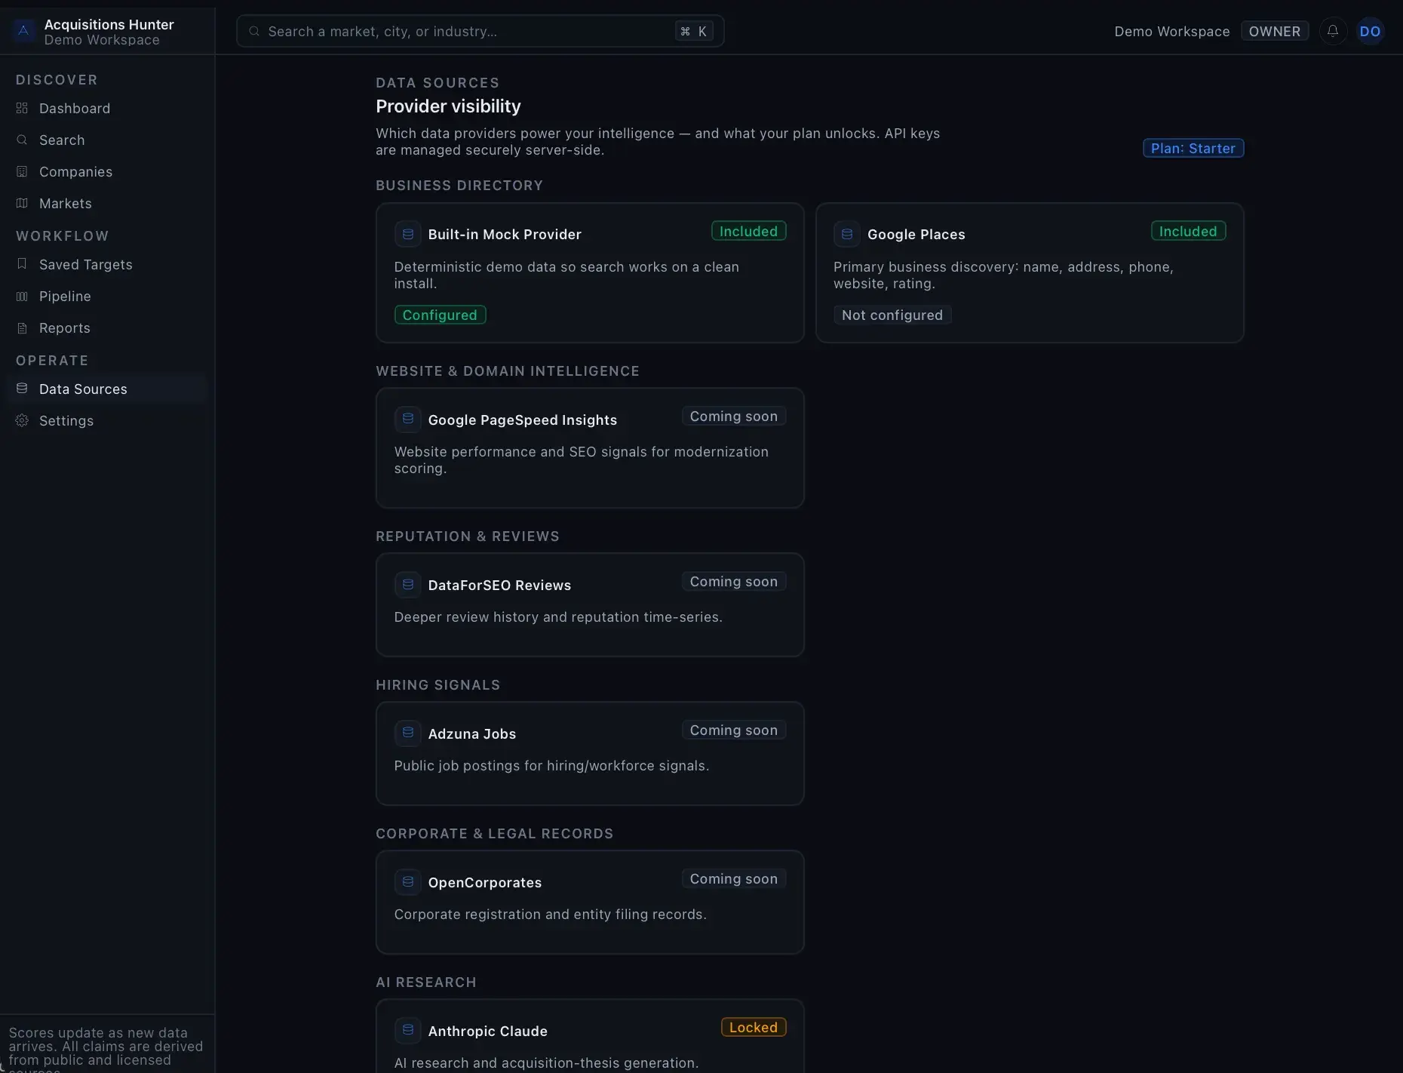The image size is (1403, 1073).
Task: Click Coming soon badge on Adzuna Jobs
Action: point(733,730)
